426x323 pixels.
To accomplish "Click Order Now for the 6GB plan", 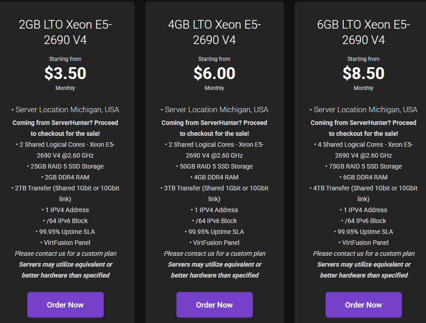I will [x=364, y=305].
